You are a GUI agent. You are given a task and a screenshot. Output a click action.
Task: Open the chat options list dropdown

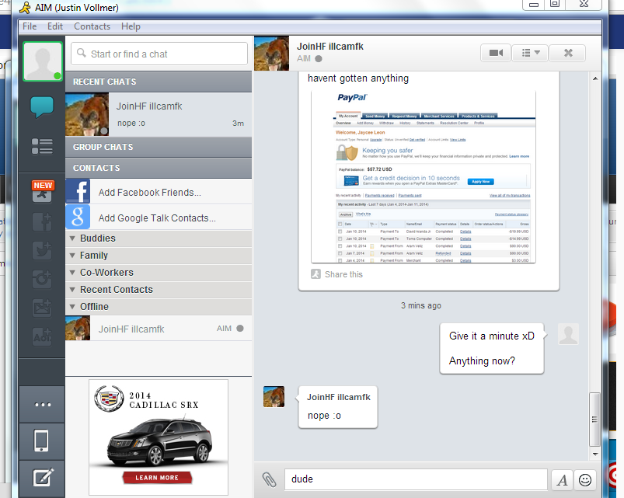pyautogui.click(x=530, y=53)
